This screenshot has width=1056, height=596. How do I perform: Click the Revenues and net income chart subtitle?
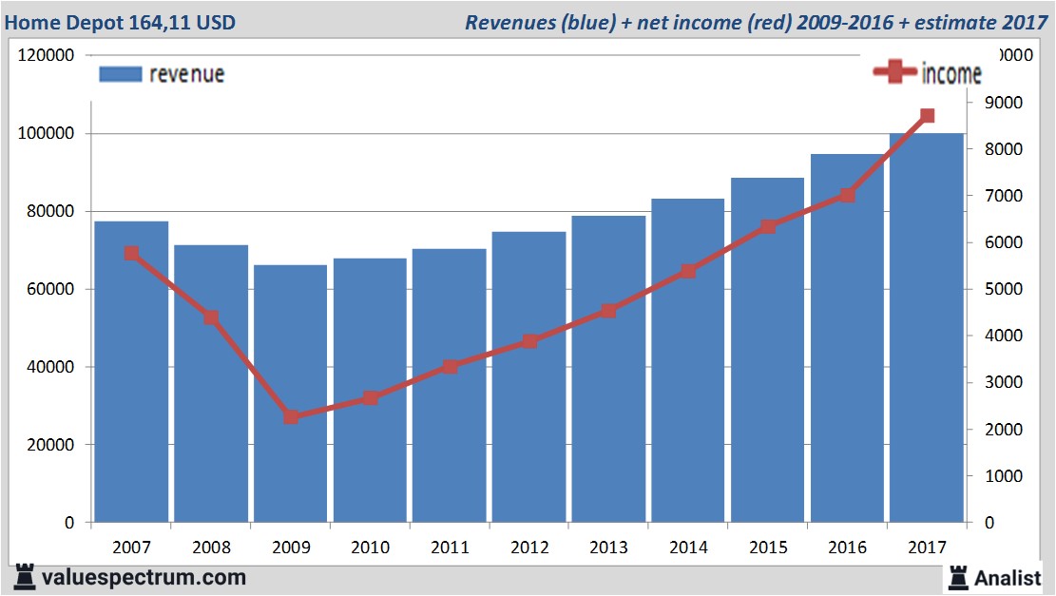(757, 22)
